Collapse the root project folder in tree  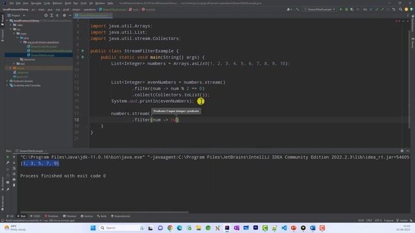7,21
